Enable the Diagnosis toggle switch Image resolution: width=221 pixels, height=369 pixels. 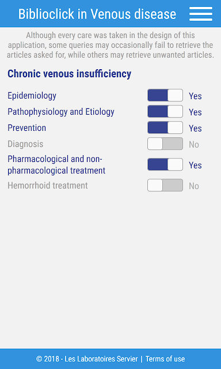(165, 144)
